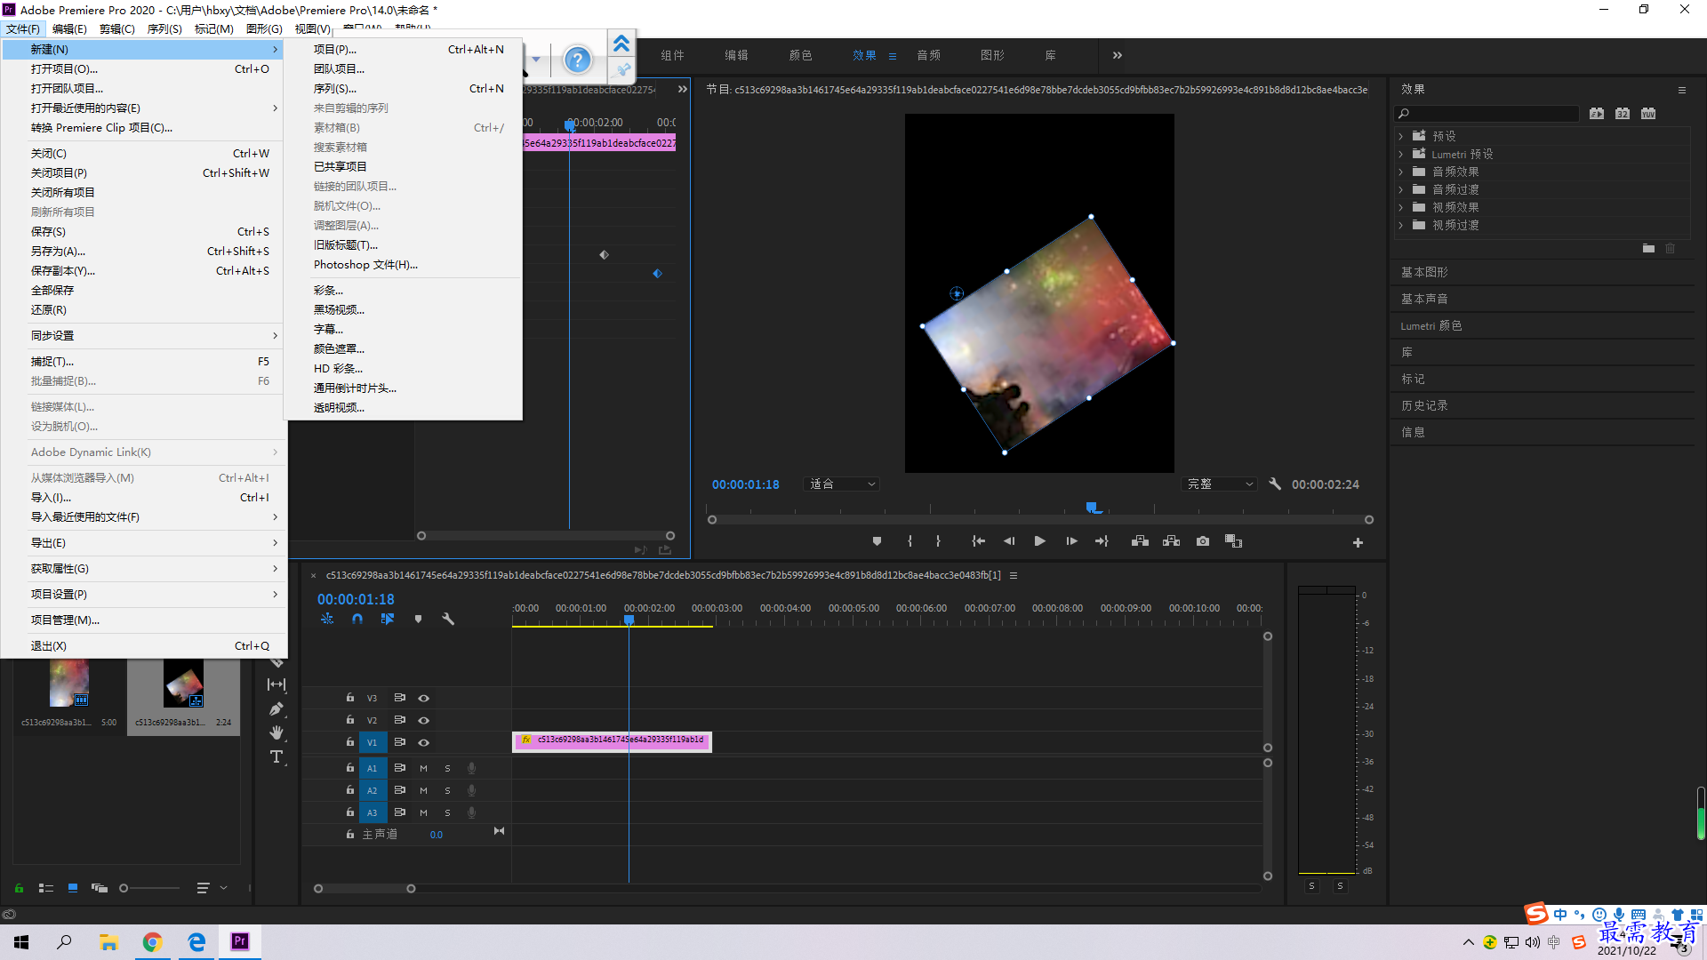
Task: Click Export Frame camera icon
Action: pos(1203,541)
